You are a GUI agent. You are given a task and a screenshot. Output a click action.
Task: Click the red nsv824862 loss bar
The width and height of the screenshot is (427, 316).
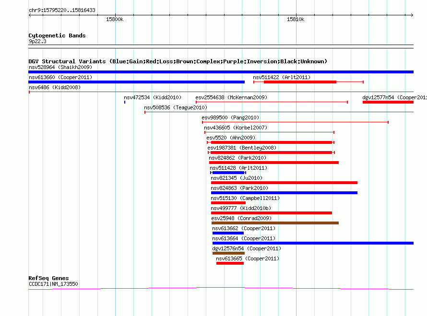pyautogui.click(x=274, y=163)
